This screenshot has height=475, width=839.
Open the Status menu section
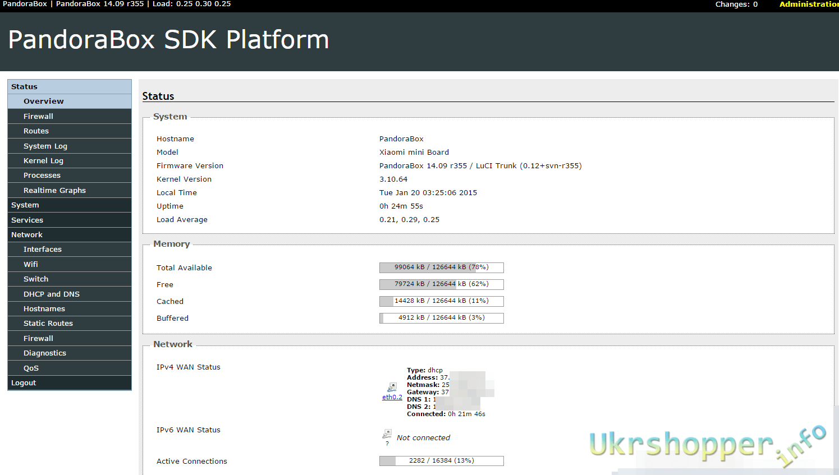click(x=70, y=86)
